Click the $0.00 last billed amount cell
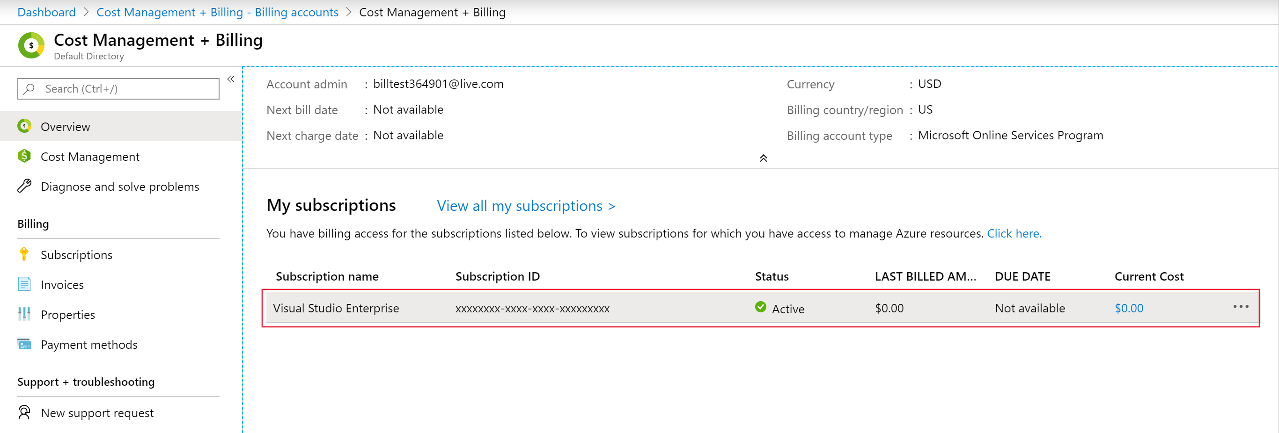The height and width of the screenshot is (433, 1279). pyautogui.click(x=889, y=309)
